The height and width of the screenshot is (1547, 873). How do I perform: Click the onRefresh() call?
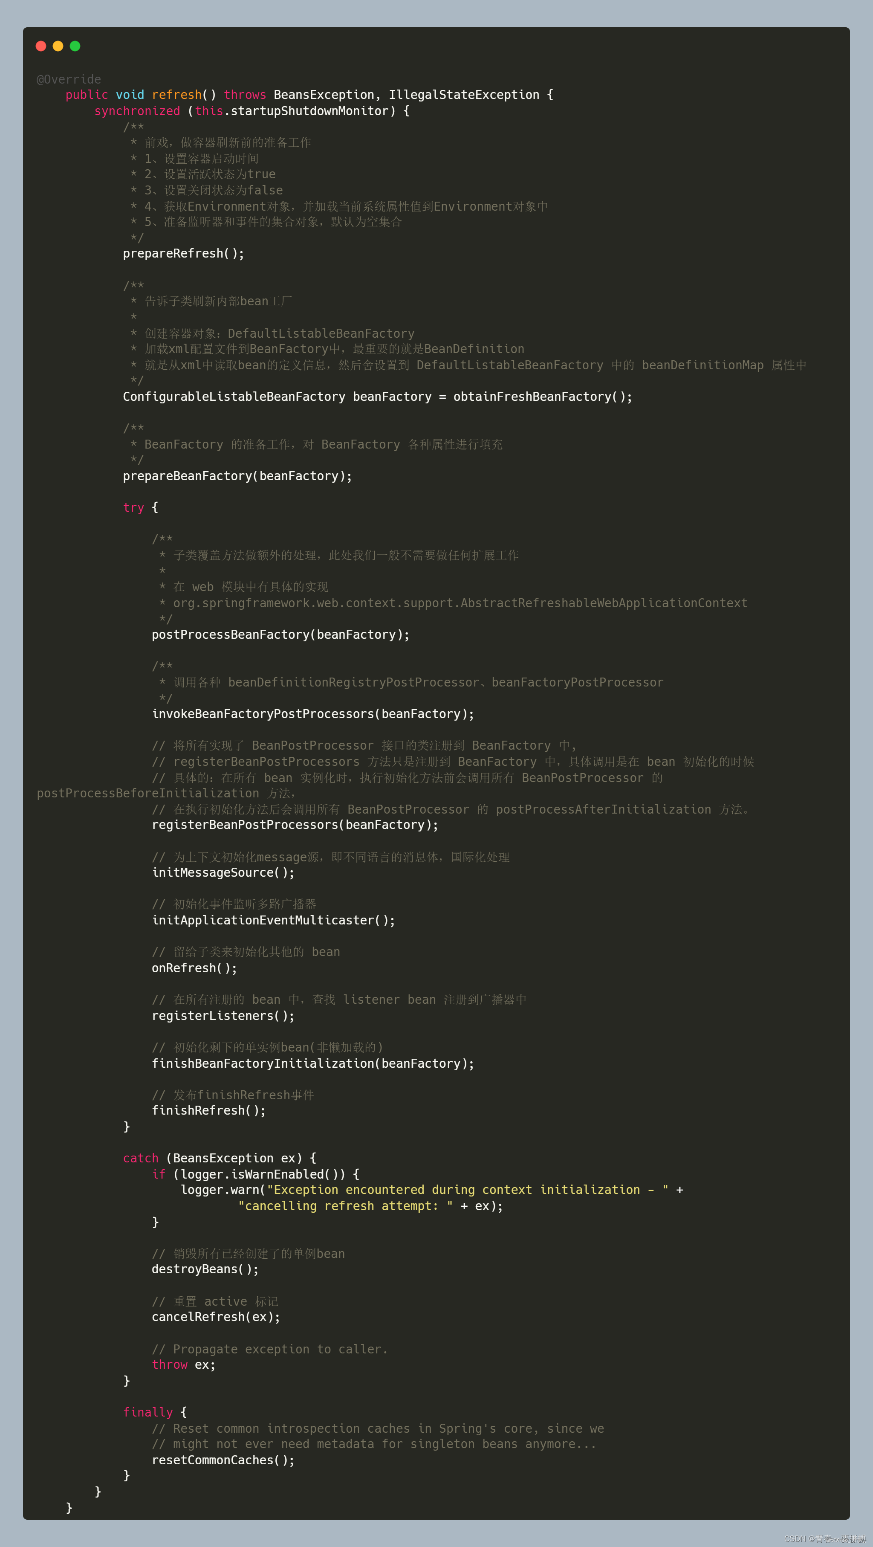[194, 968]
